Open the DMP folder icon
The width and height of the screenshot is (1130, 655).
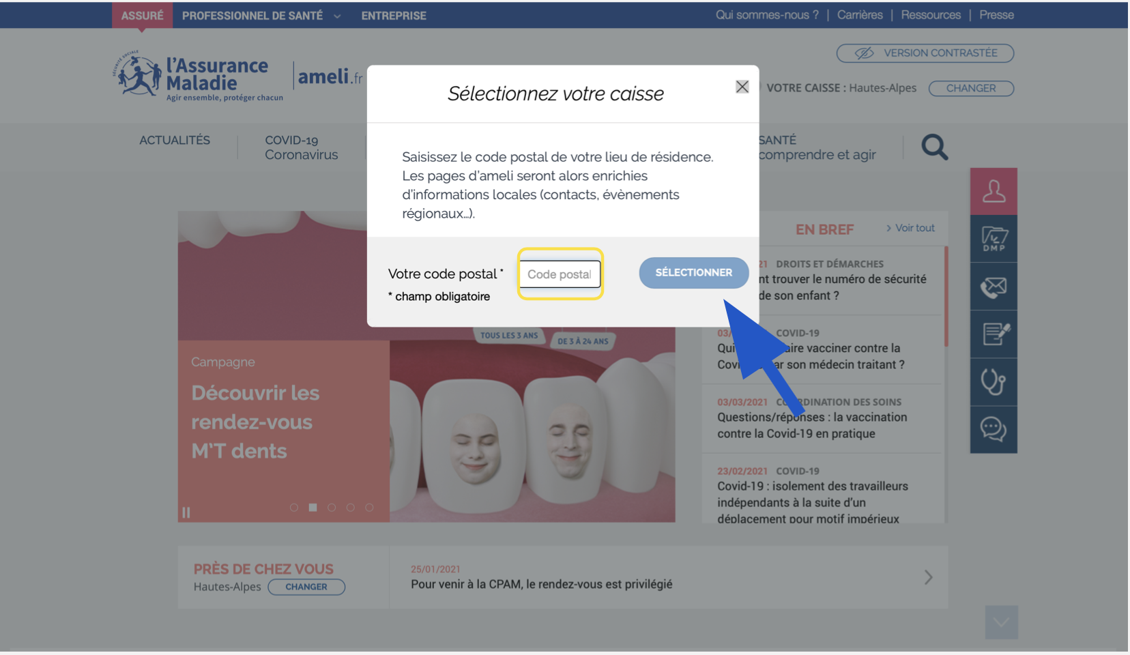[x=994, y=239]
